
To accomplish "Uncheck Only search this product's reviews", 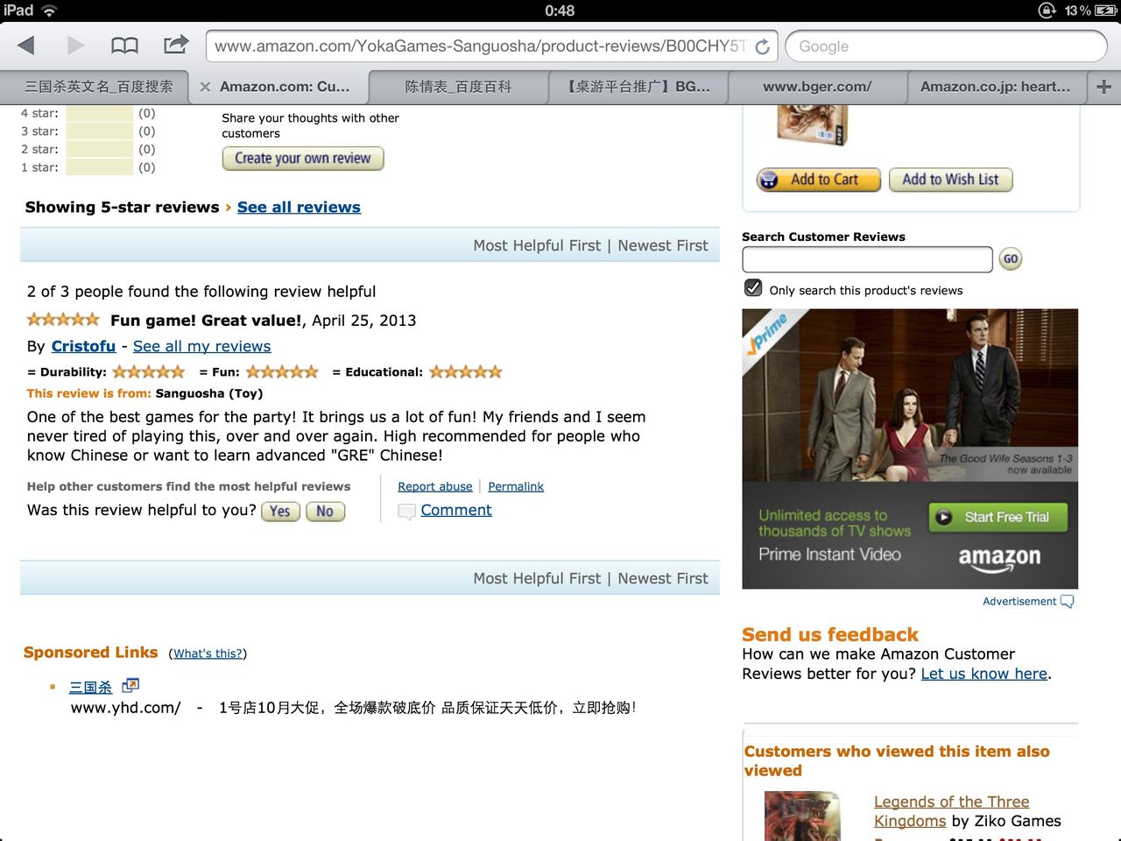I will point(753,288).
